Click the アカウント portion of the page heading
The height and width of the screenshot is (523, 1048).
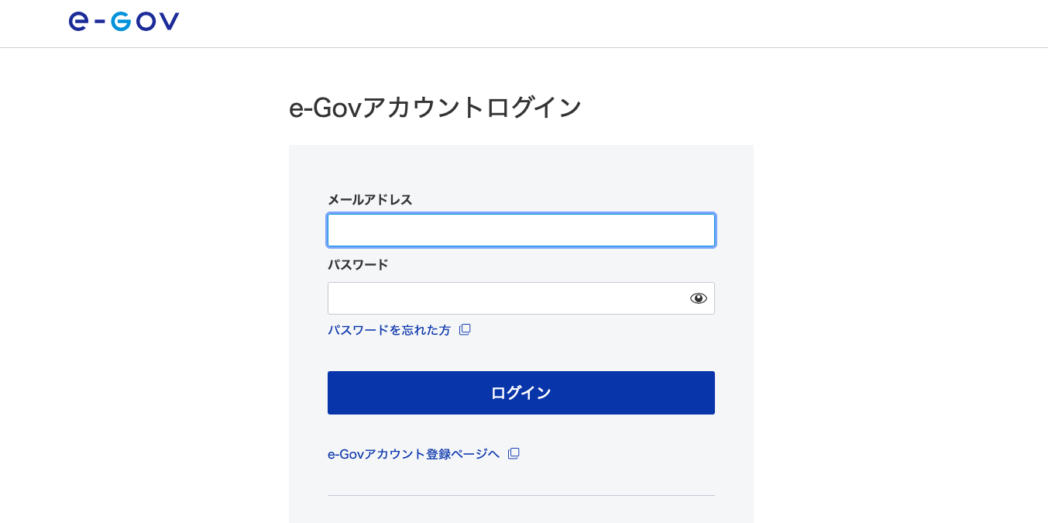point(424,108)
